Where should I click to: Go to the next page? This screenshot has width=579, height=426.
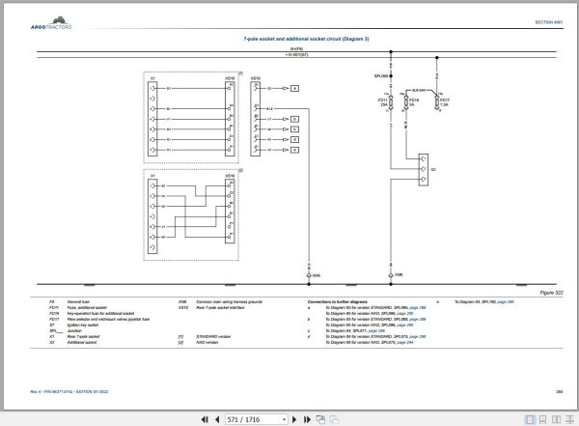coord(294,419)
